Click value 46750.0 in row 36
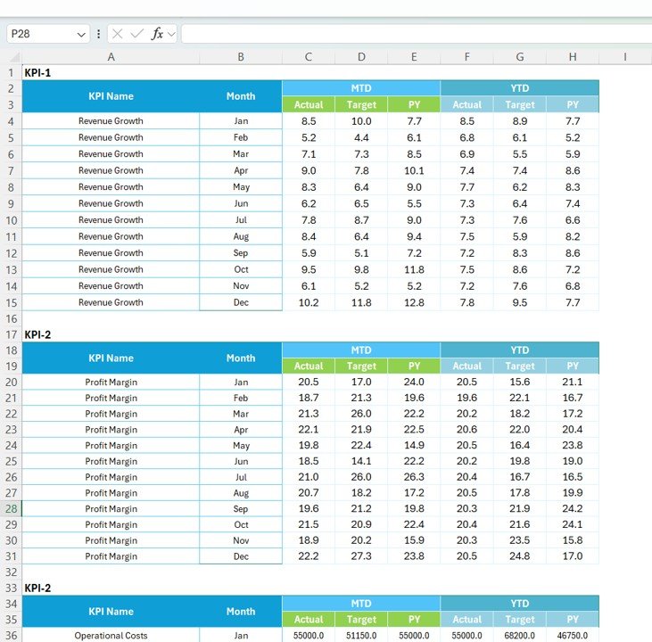The width and height of the screenshot is (652, 642). 573,636
